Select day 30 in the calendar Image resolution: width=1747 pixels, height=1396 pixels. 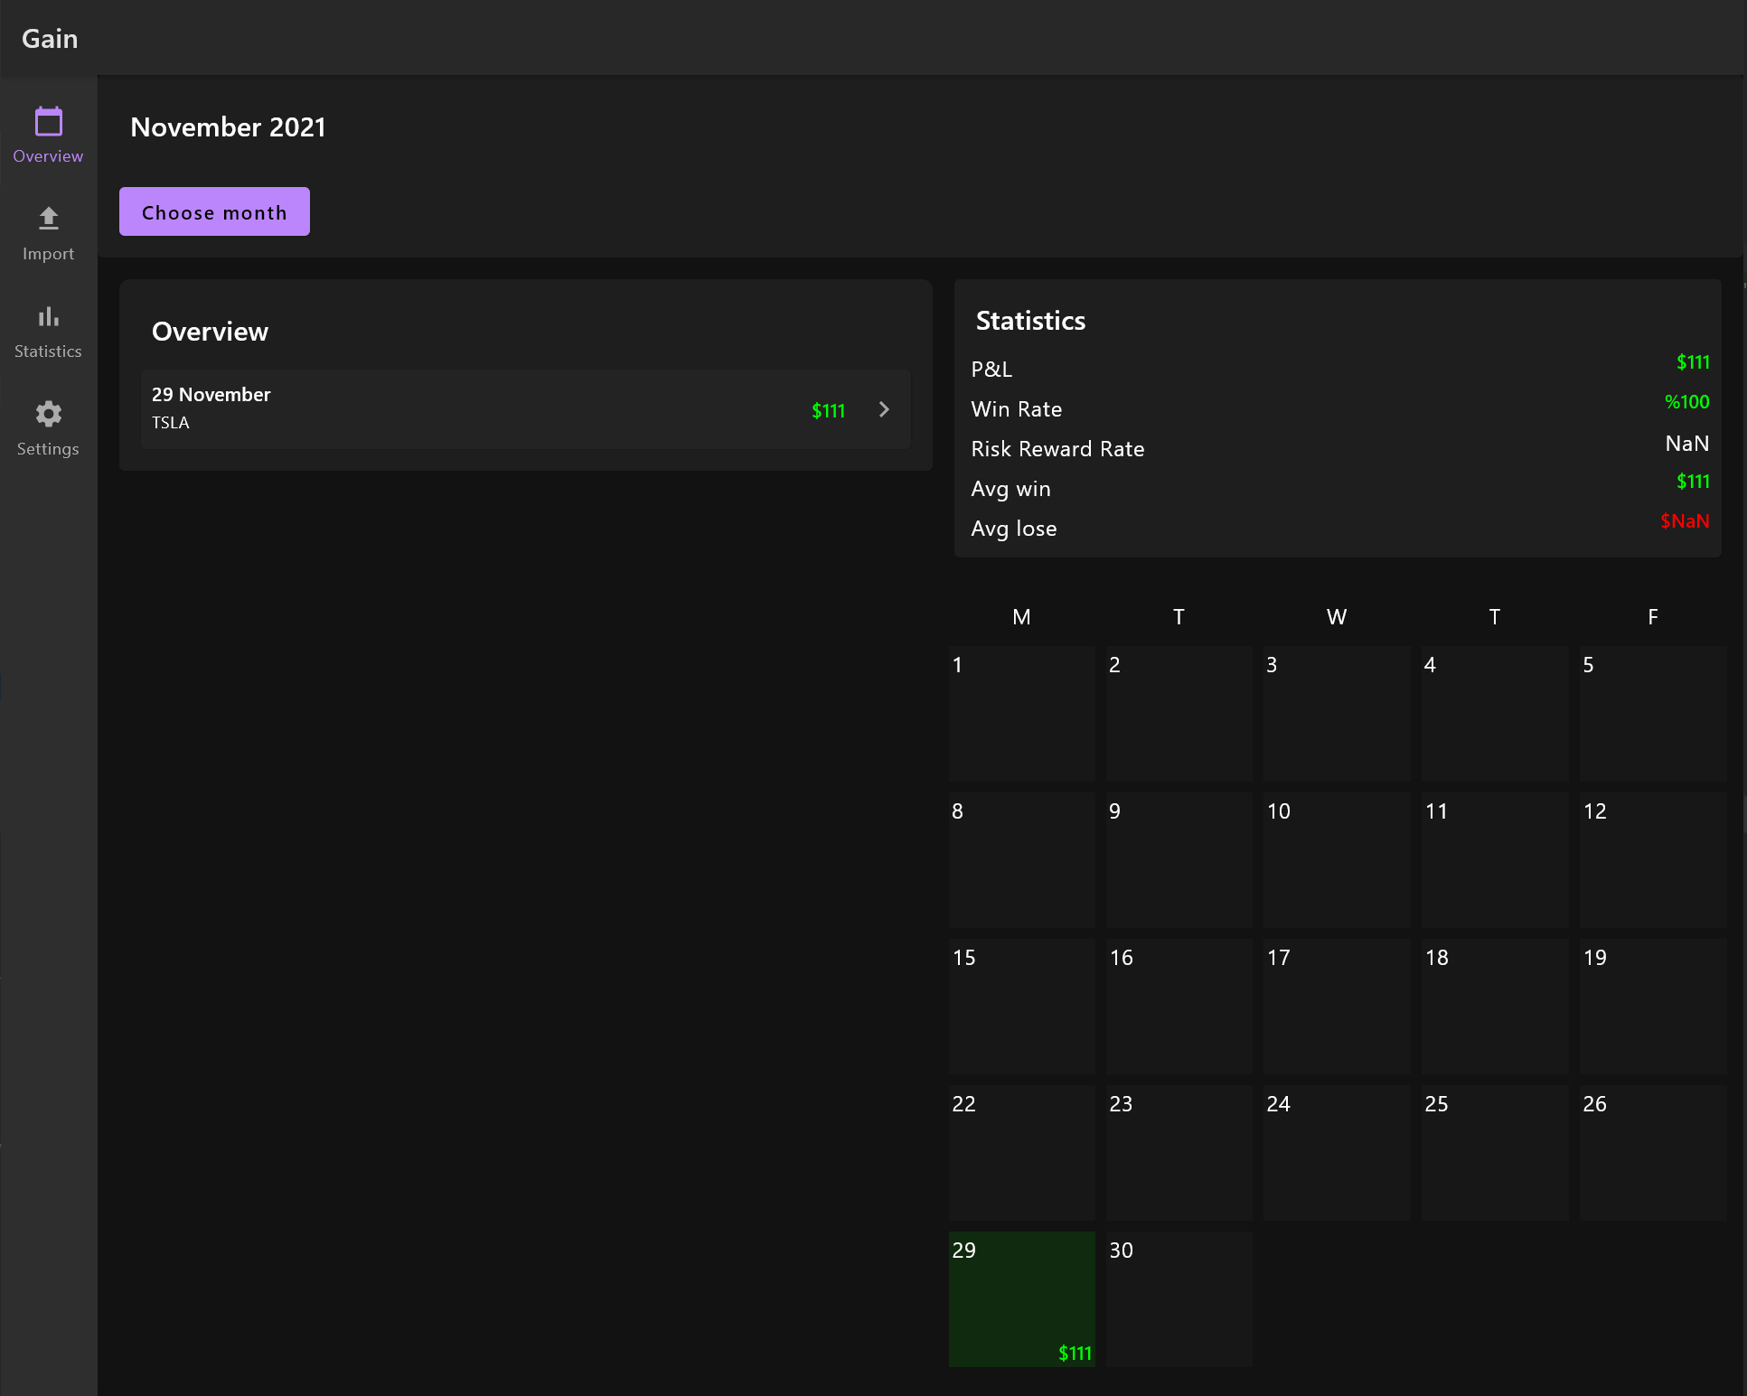point(1179,1298)
